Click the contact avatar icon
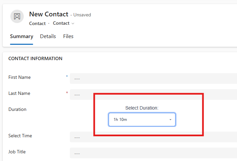The image size is (237, 161). (17, 16)
